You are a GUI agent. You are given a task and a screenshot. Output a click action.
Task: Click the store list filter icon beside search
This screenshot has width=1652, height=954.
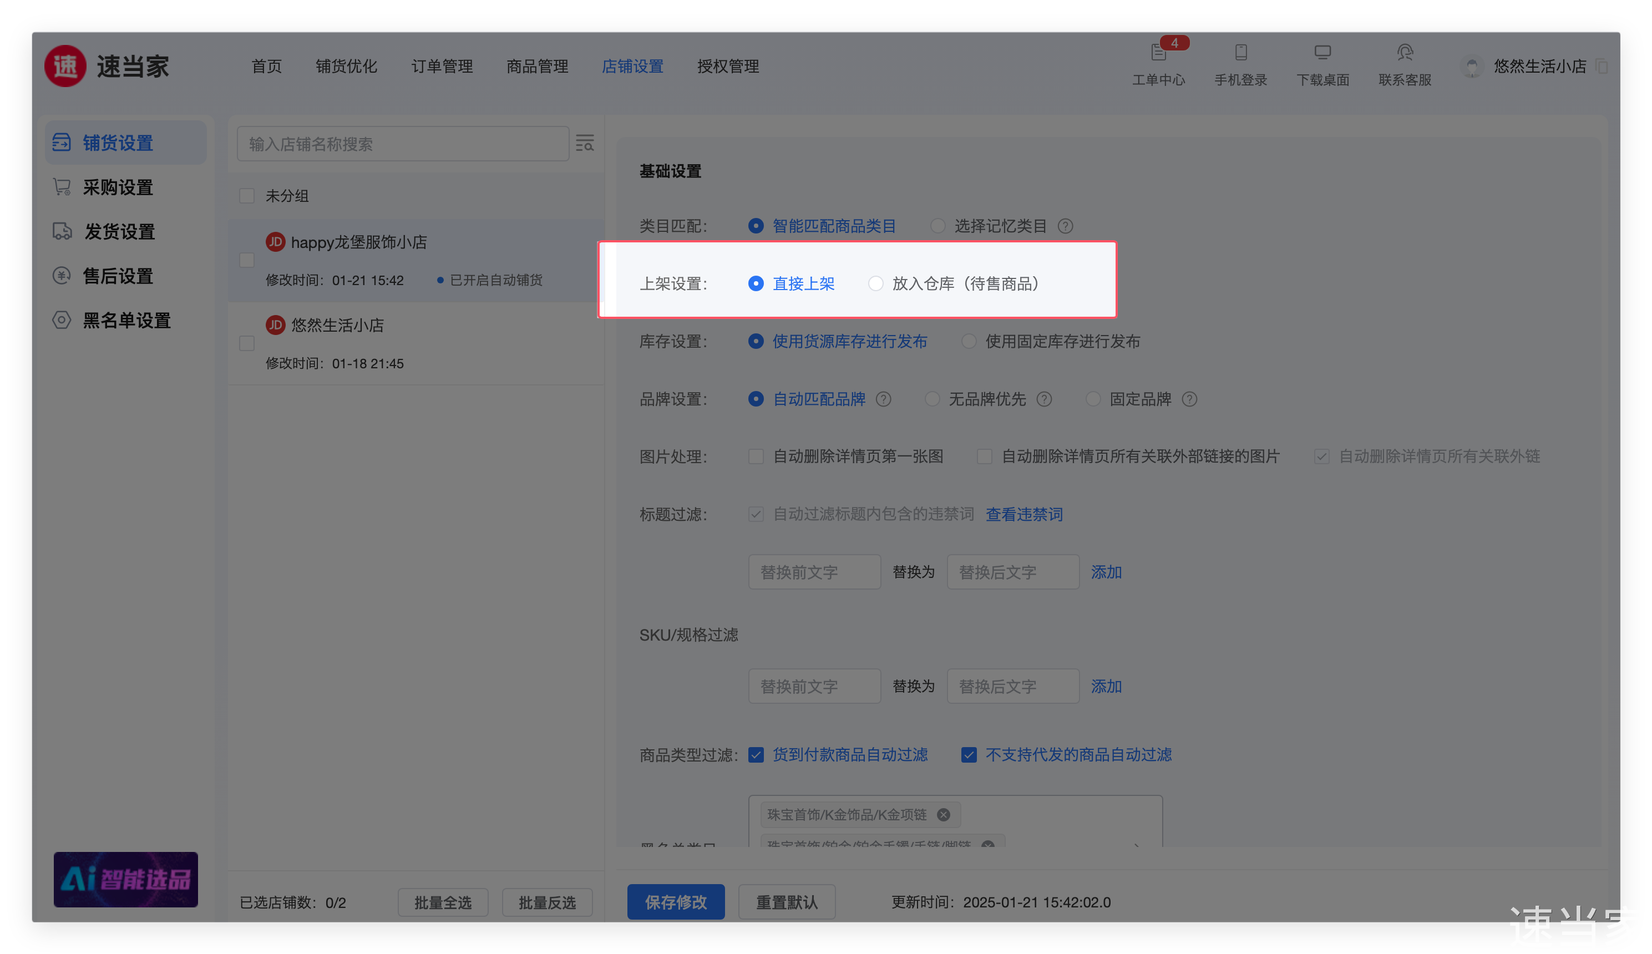[x=585, y=143]
